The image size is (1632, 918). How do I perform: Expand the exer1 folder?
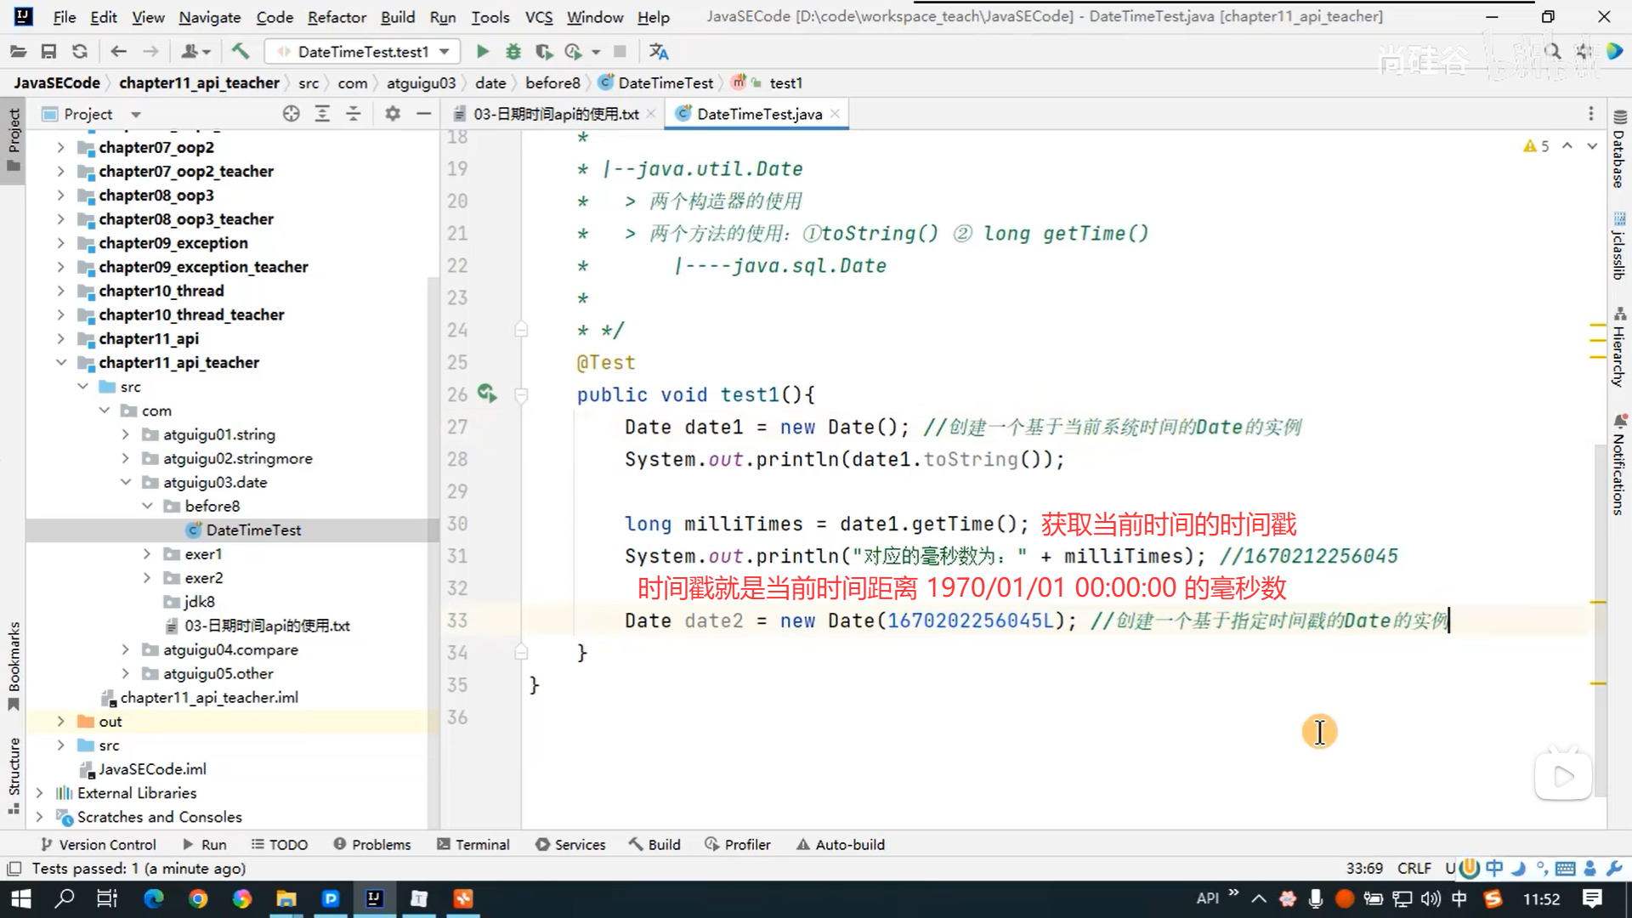147,554
